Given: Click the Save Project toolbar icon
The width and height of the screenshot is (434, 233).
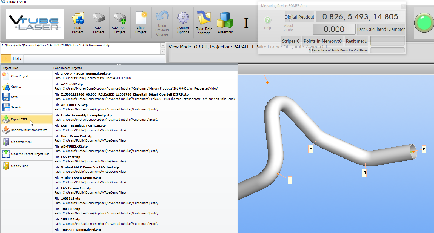Looking at the screenshot, I should [x=99, y=23].
